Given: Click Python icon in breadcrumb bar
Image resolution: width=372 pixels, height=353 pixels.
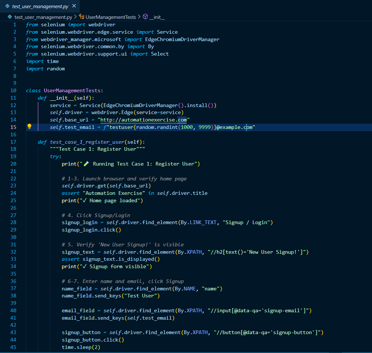Looking at the screenshot, I should tap(10, 17).
